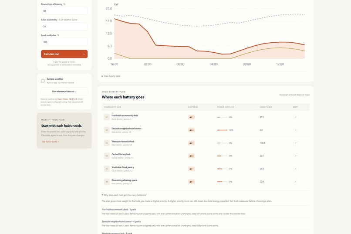Click Eastside neighborhood center battery count badge
Viewport: 351px width, 234px height.
[191, 130]
